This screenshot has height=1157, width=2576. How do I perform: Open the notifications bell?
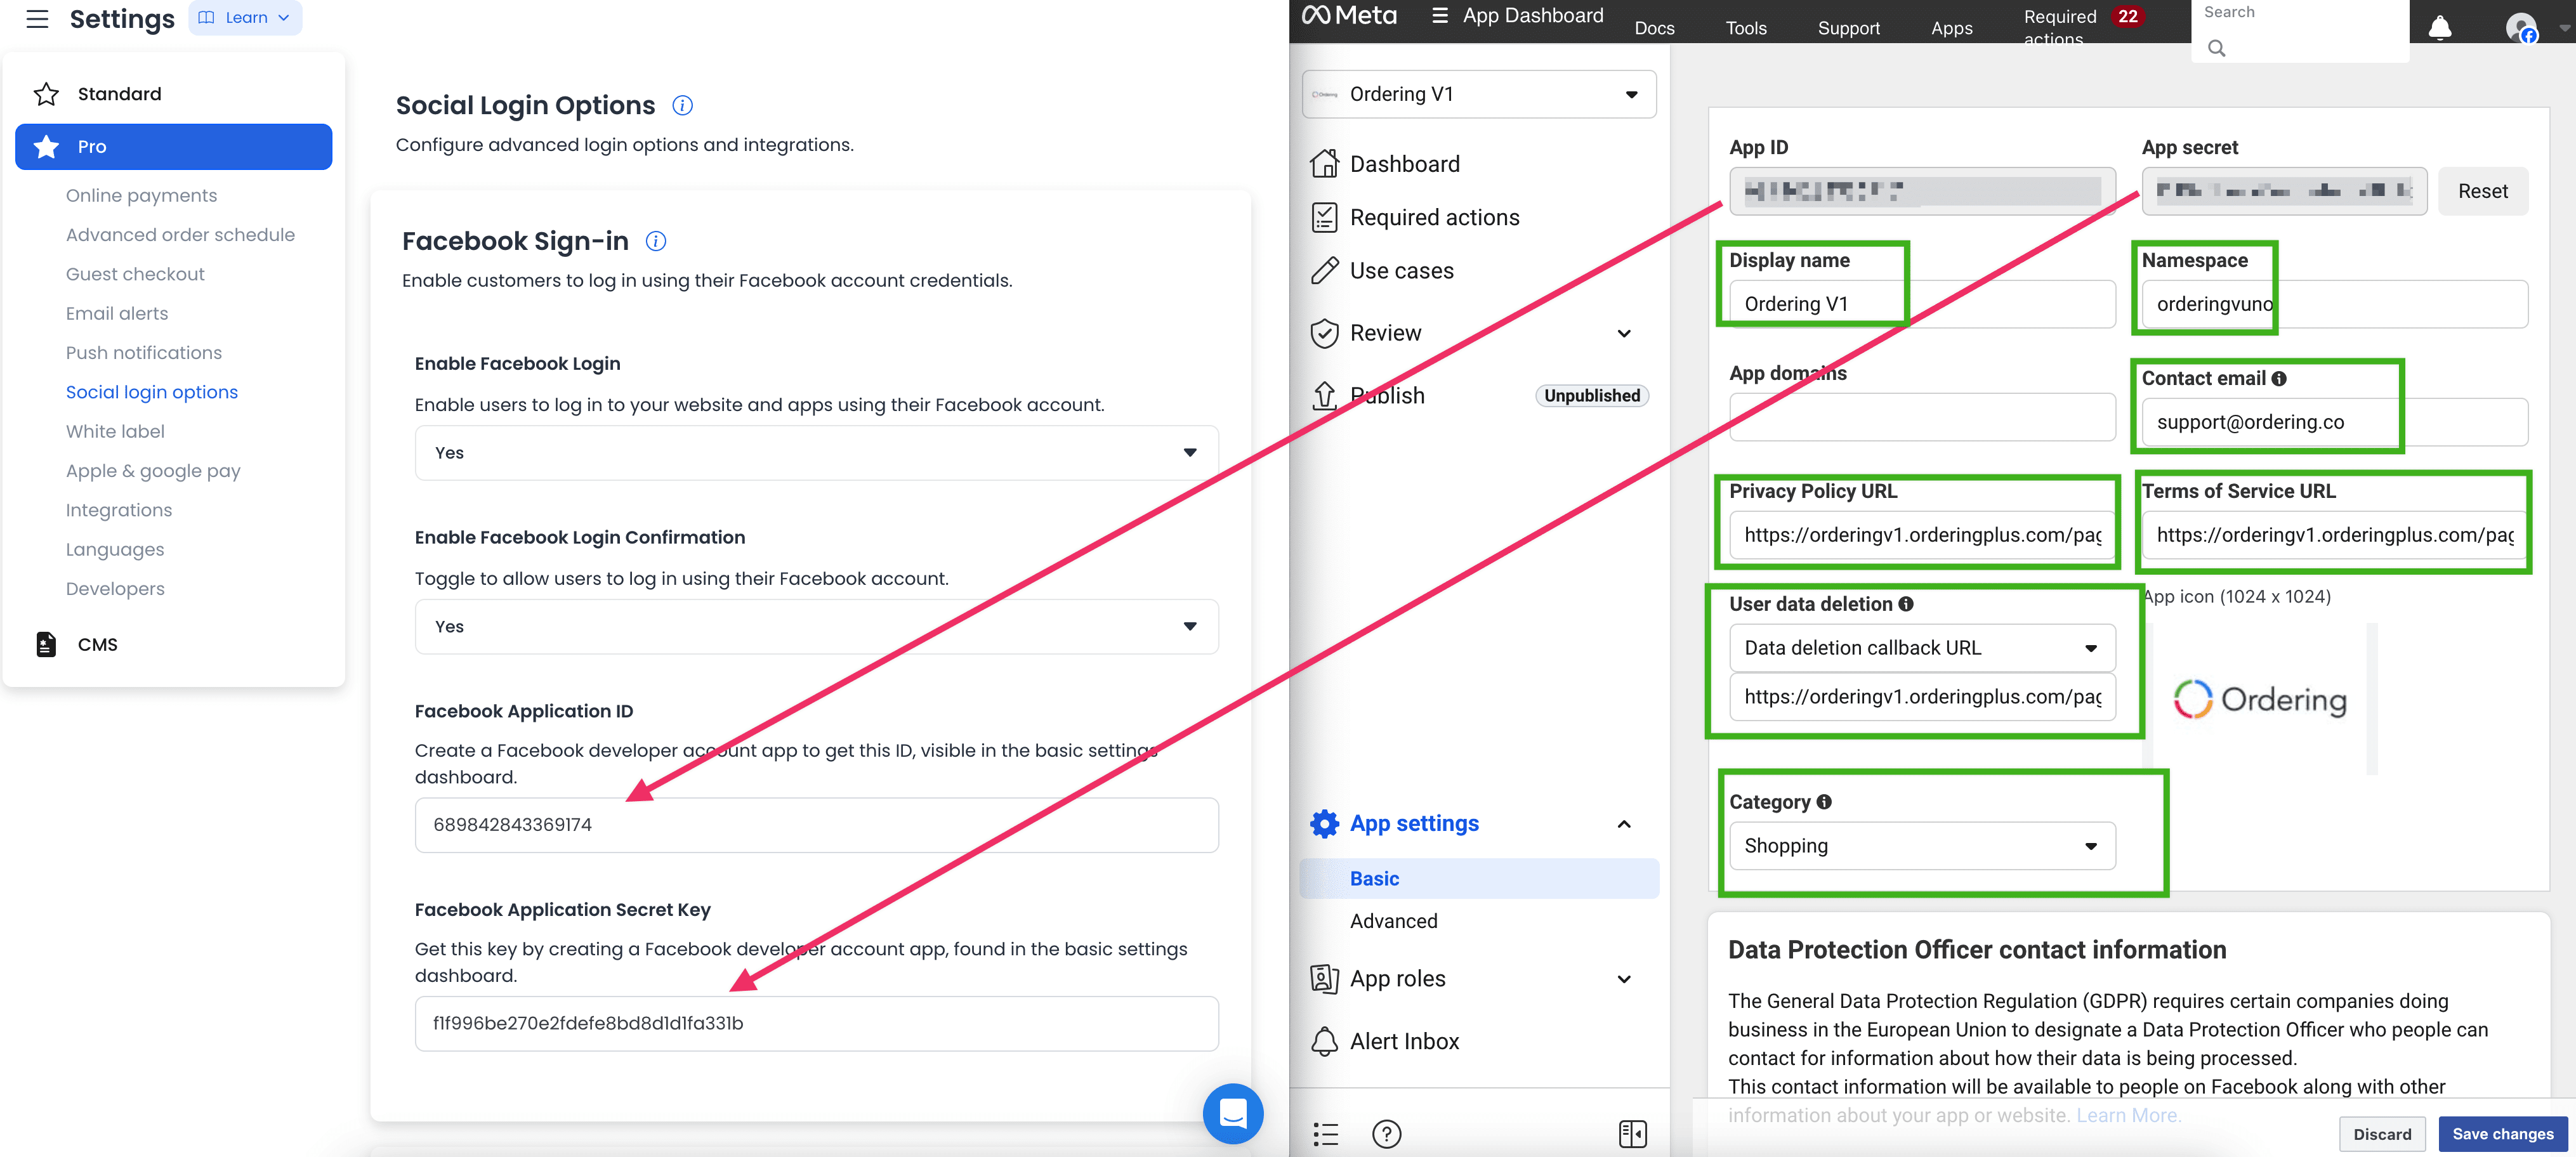point(2440,27)
